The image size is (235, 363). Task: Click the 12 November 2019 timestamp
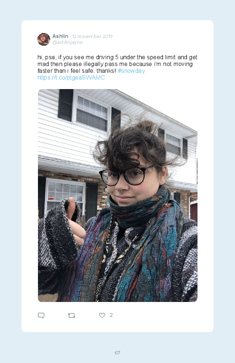point(92,36)
